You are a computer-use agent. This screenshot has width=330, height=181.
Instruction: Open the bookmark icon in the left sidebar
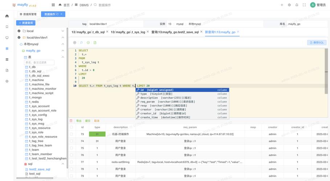pyautogui.click(x=7, y=27)
